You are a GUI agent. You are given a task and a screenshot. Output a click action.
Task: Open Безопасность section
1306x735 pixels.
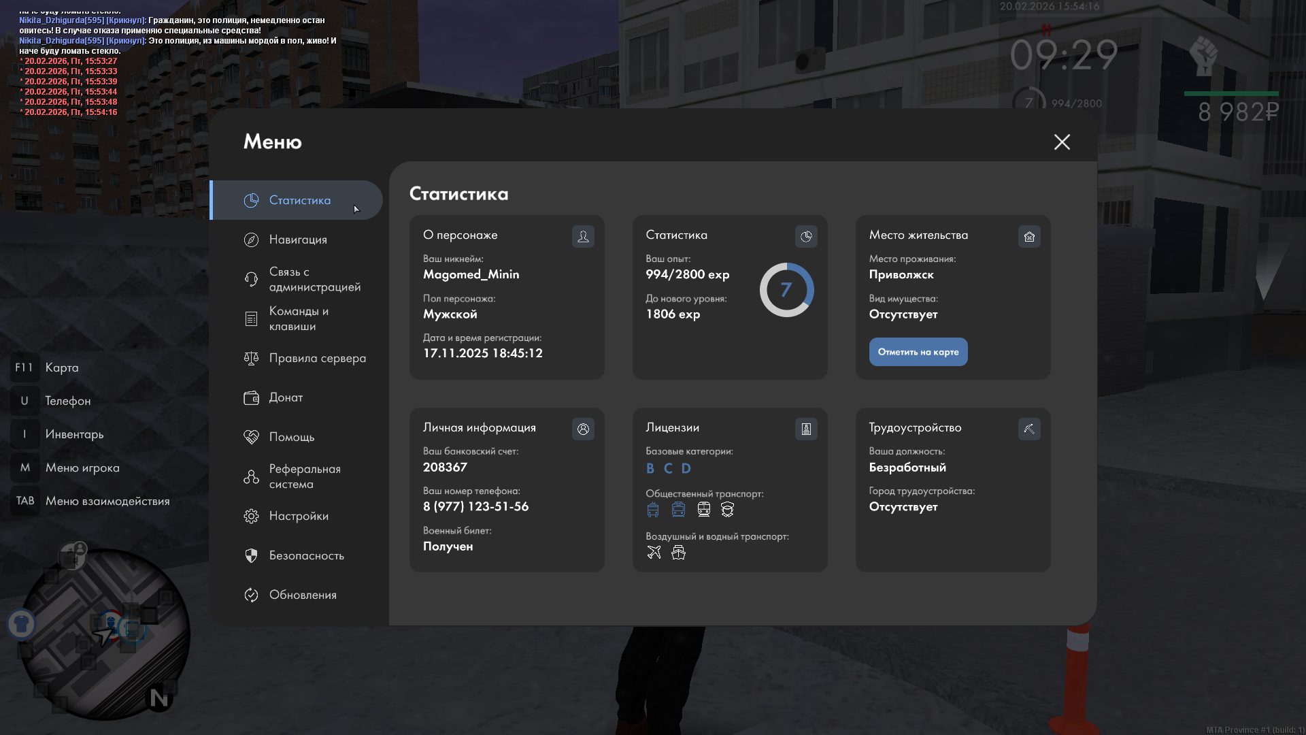point(306,555)
